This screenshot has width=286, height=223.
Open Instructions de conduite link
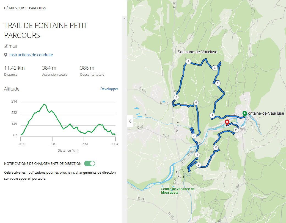click(31, 55)
